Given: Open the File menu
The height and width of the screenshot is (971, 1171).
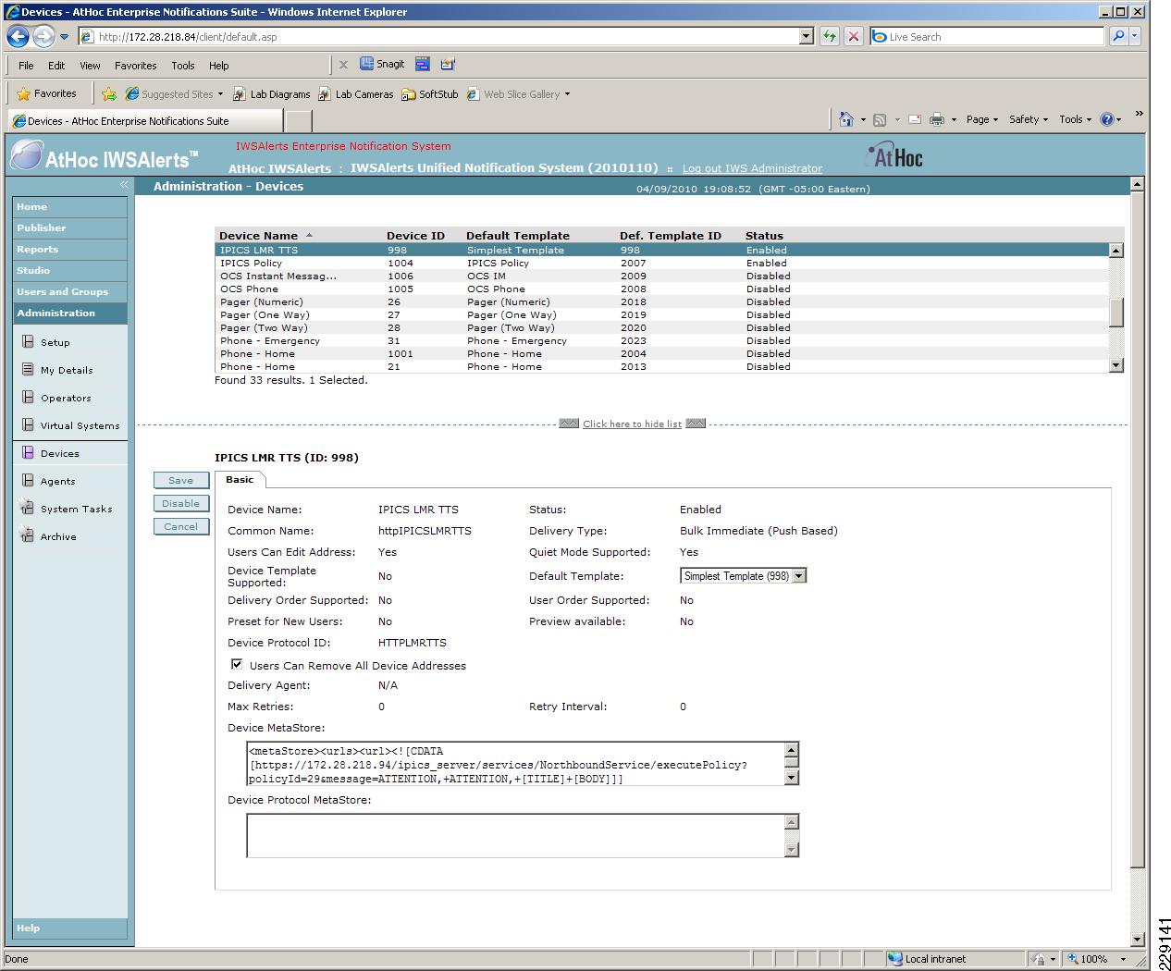Looking at the screenshot, I should click(x=26, y=66).
